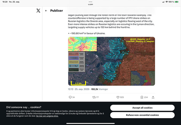Go back using the arrow beside Publiser
Viewport: 181px width, 125px height.
pyautogui.click(x=46, y=11)
